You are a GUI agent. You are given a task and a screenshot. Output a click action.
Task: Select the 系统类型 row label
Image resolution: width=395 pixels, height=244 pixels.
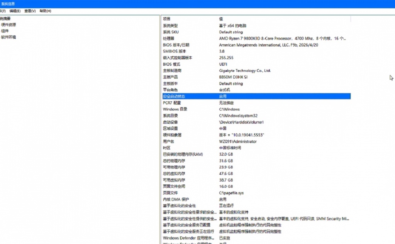tap(170, 26)
